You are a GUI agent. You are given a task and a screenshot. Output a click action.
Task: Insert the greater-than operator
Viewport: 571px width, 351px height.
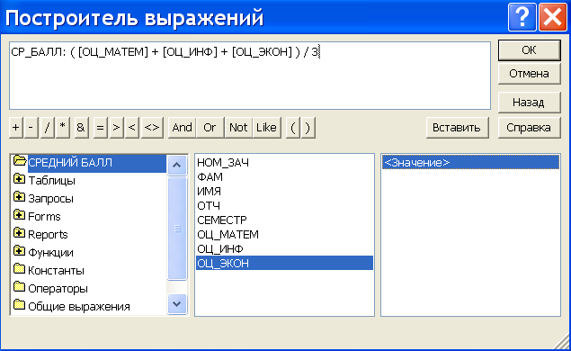116,128
